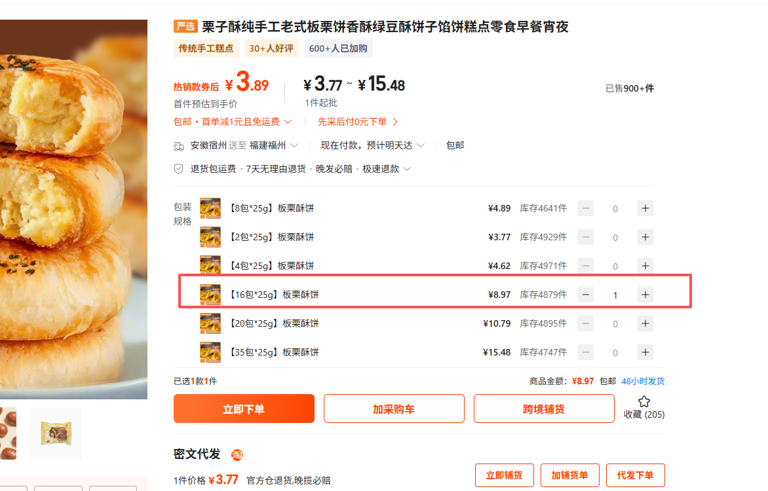Screen dimensions: 768x491
Task: Click the 跨境铺货 button
Action: 544,409
